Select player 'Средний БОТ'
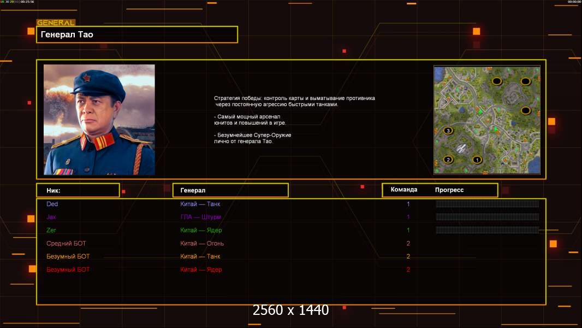This screenshot has height=328, width=582. click(x=66, y=243)
